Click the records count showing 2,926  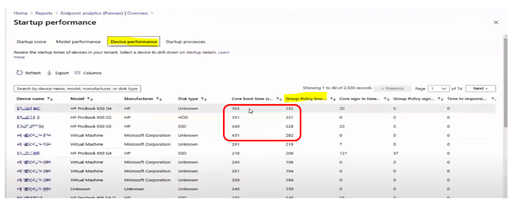(x=337, y=88)
